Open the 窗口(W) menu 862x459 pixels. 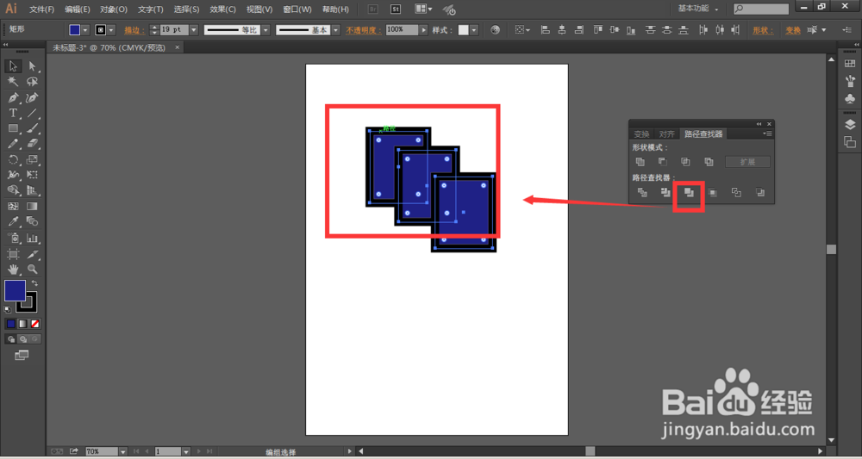297,9
